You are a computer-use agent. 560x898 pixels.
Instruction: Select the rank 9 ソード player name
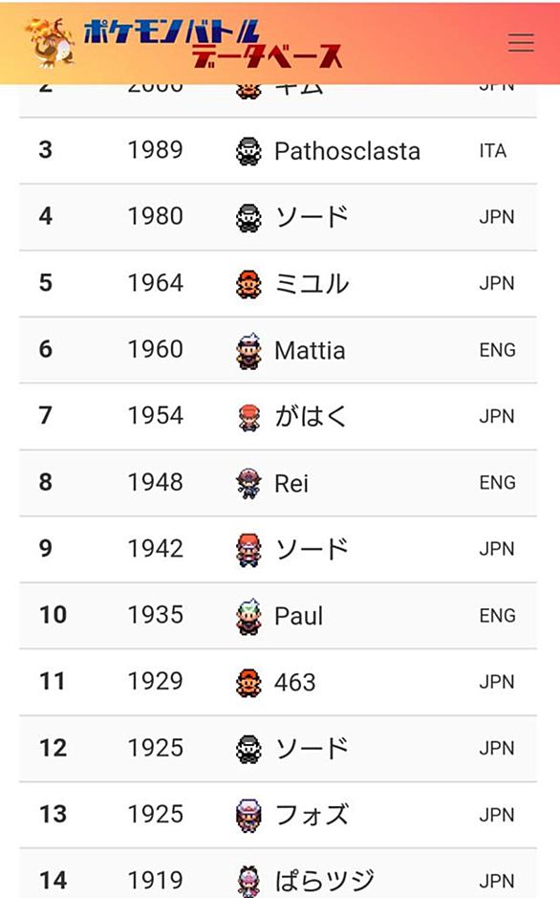312,549
